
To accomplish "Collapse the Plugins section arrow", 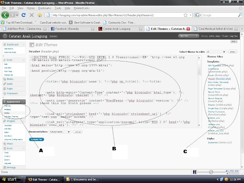I will click(24, 121).
